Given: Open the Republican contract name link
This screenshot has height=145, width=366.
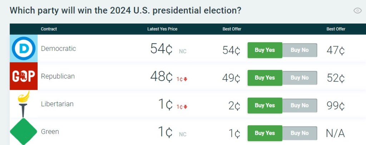Looking at the screenshot, I should point(58,76).
